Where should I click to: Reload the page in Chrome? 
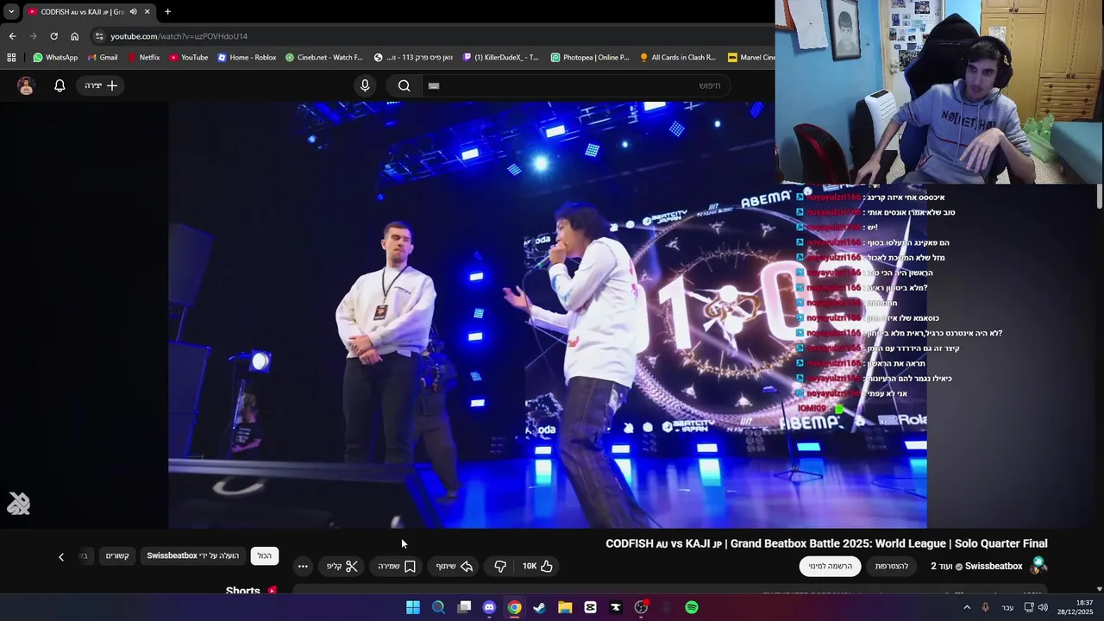[x=53, y=36]
